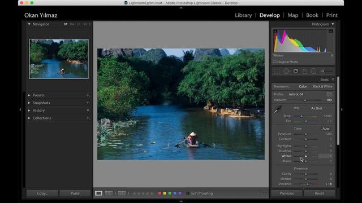Click the profile Amount slider handle
Viewport: 362px width, 203px height.
(305, 100)
